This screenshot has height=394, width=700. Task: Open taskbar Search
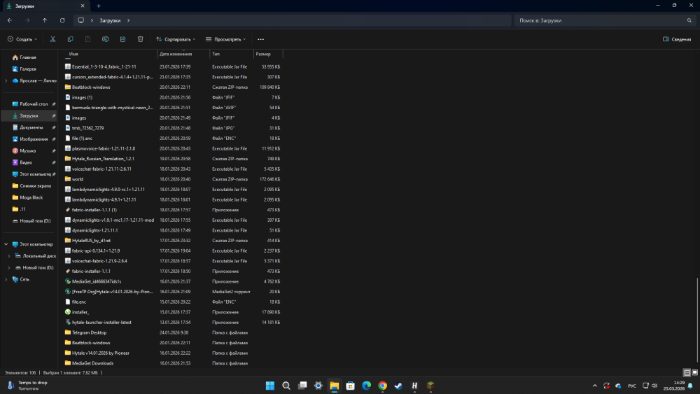(286, 386)
